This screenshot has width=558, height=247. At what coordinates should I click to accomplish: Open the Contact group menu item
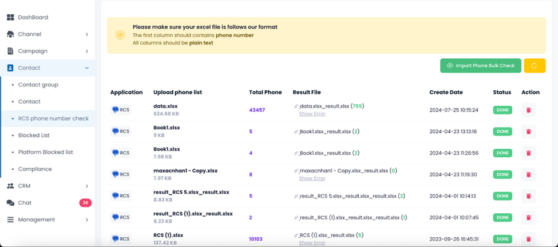pos(38,85)
